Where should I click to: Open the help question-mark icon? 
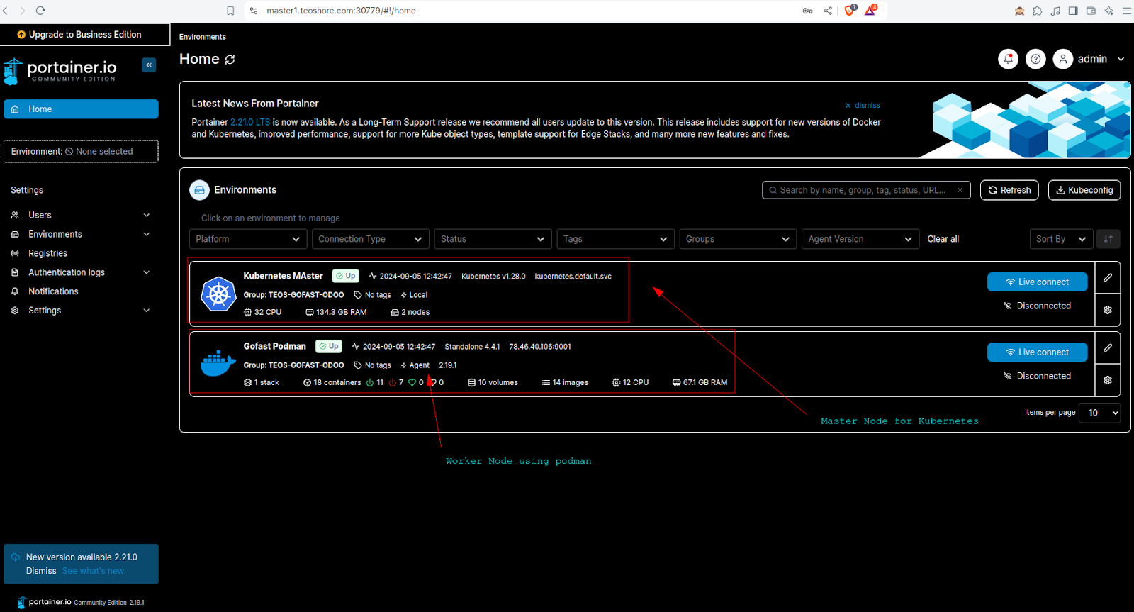[x=1035, y=59]
